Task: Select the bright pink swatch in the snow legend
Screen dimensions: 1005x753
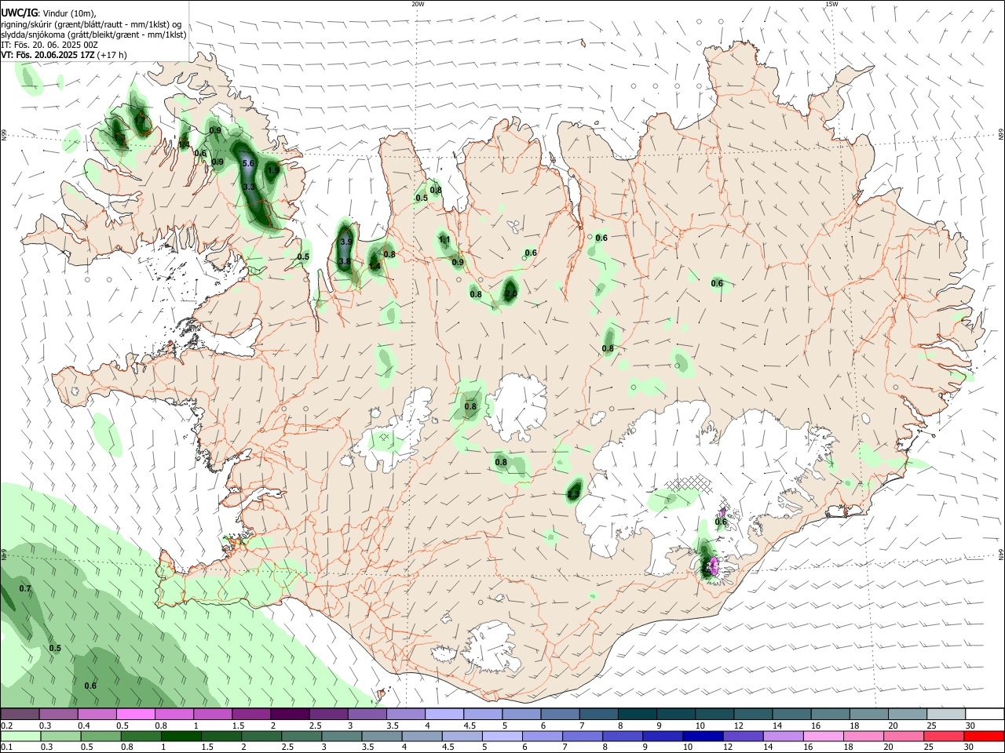Action: [136, 714]
